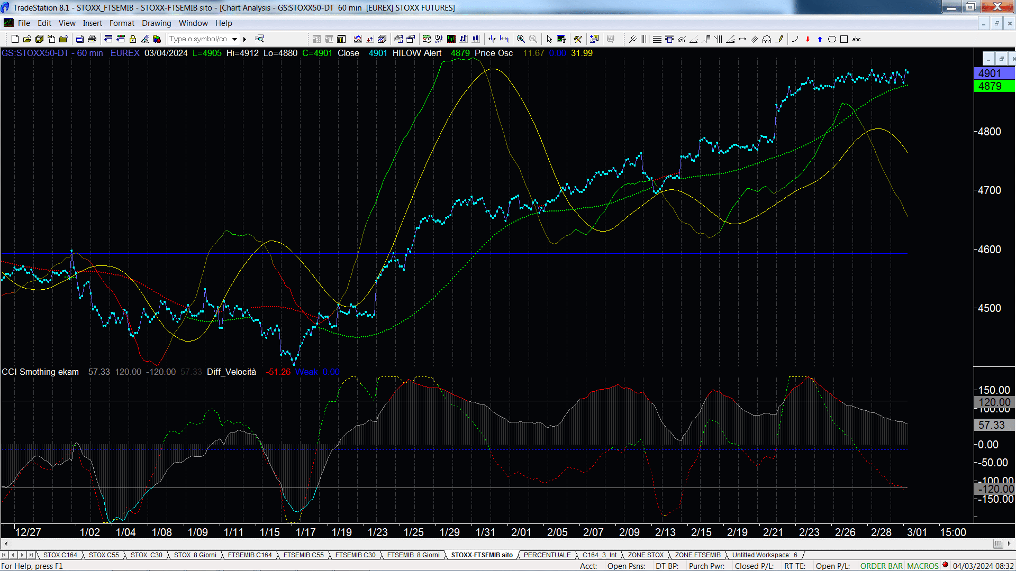
Task: Open the Drawing menu
Action: (156, 23)
